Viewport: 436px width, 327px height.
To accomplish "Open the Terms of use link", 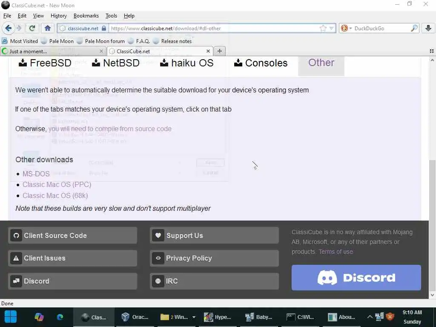I will click(x=336, y=252).
